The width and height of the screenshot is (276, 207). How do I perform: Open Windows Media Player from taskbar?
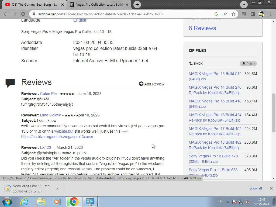[57, 202]
